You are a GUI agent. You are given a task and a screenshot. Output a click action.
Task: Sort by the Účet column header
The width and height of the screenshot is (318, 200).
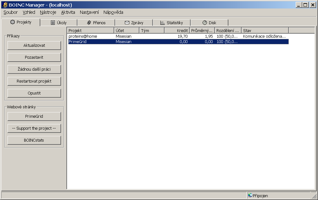(127, 30)
